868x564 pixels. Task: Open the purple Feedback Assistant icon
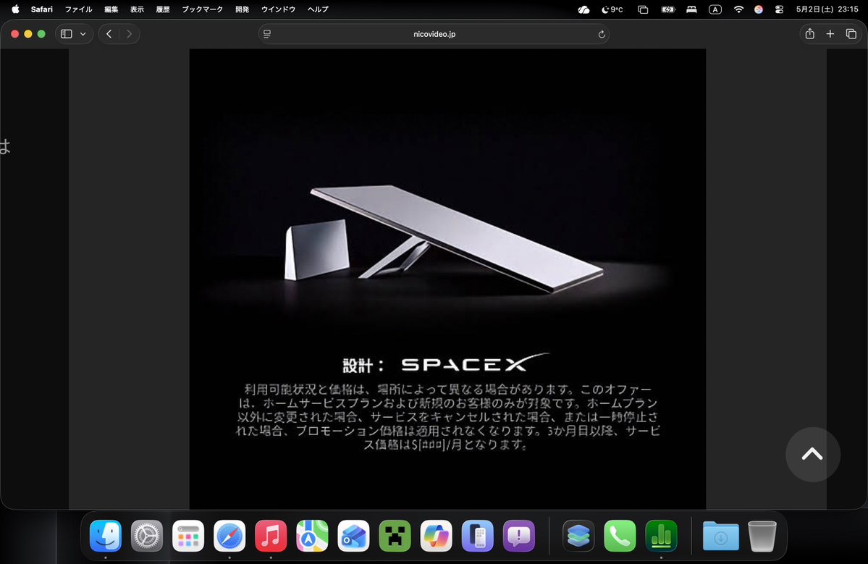tap(518, 536)
